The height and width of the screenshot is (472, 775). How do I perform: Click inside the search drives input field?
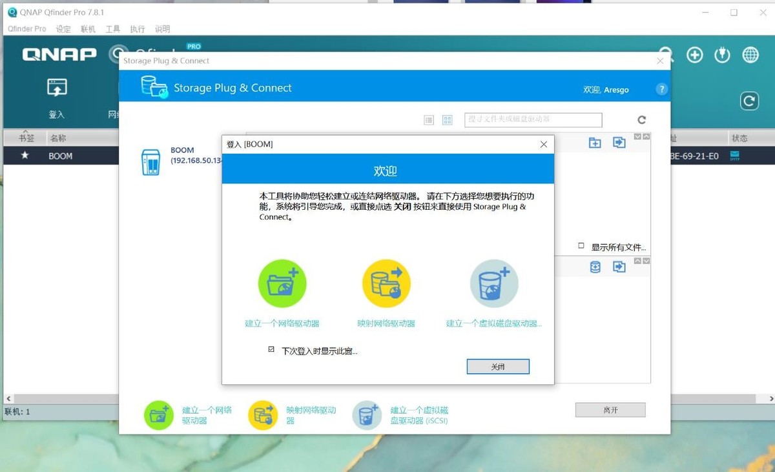pyautogui.click(x=532, y=119)
